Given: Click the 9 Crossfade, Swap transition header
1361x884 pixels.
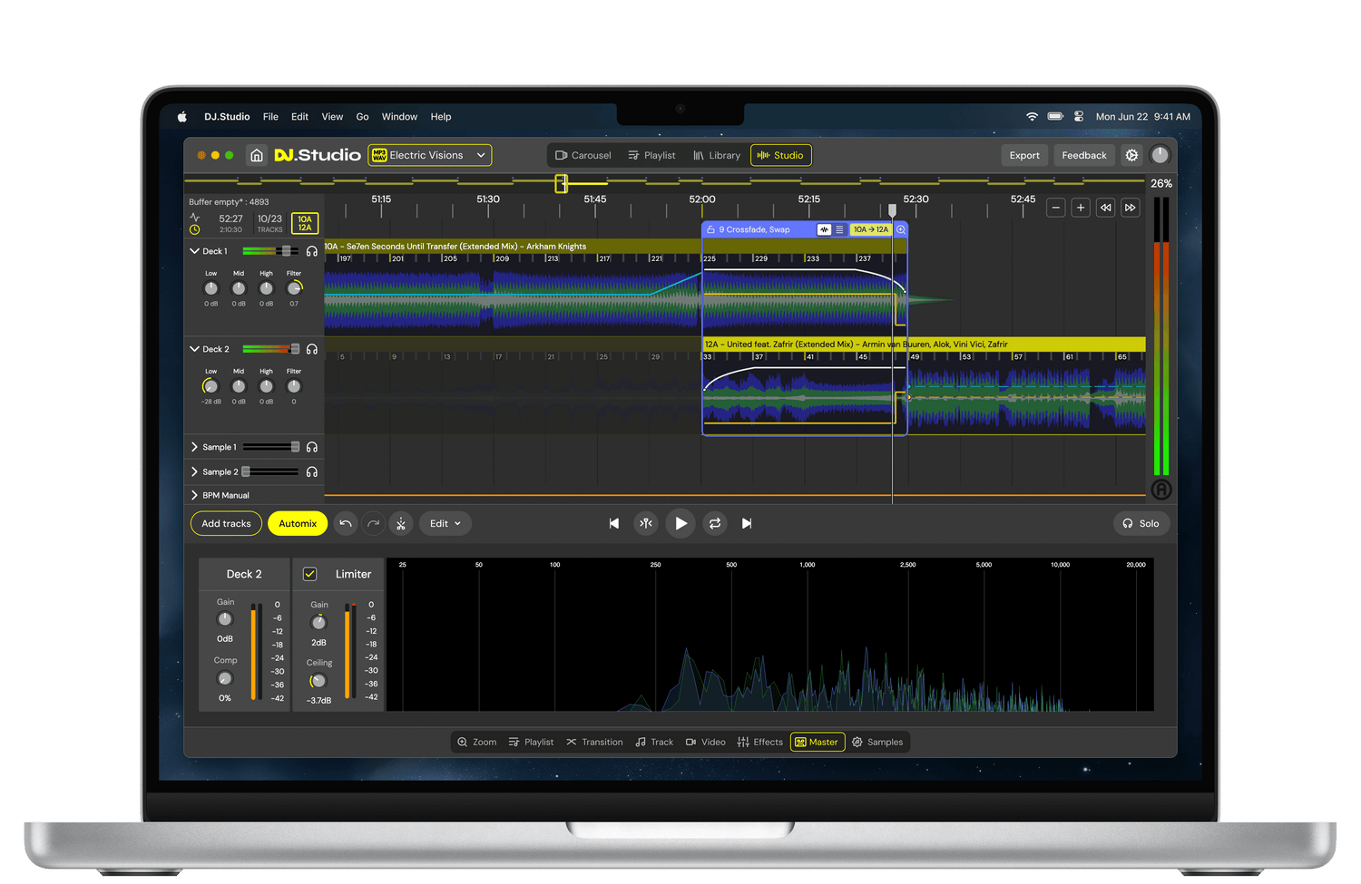Looking at the screenshot, I should (x=755, y=229).
